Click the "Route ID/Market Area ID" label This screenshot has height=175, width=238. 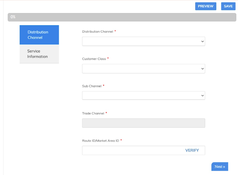[100, 140]
